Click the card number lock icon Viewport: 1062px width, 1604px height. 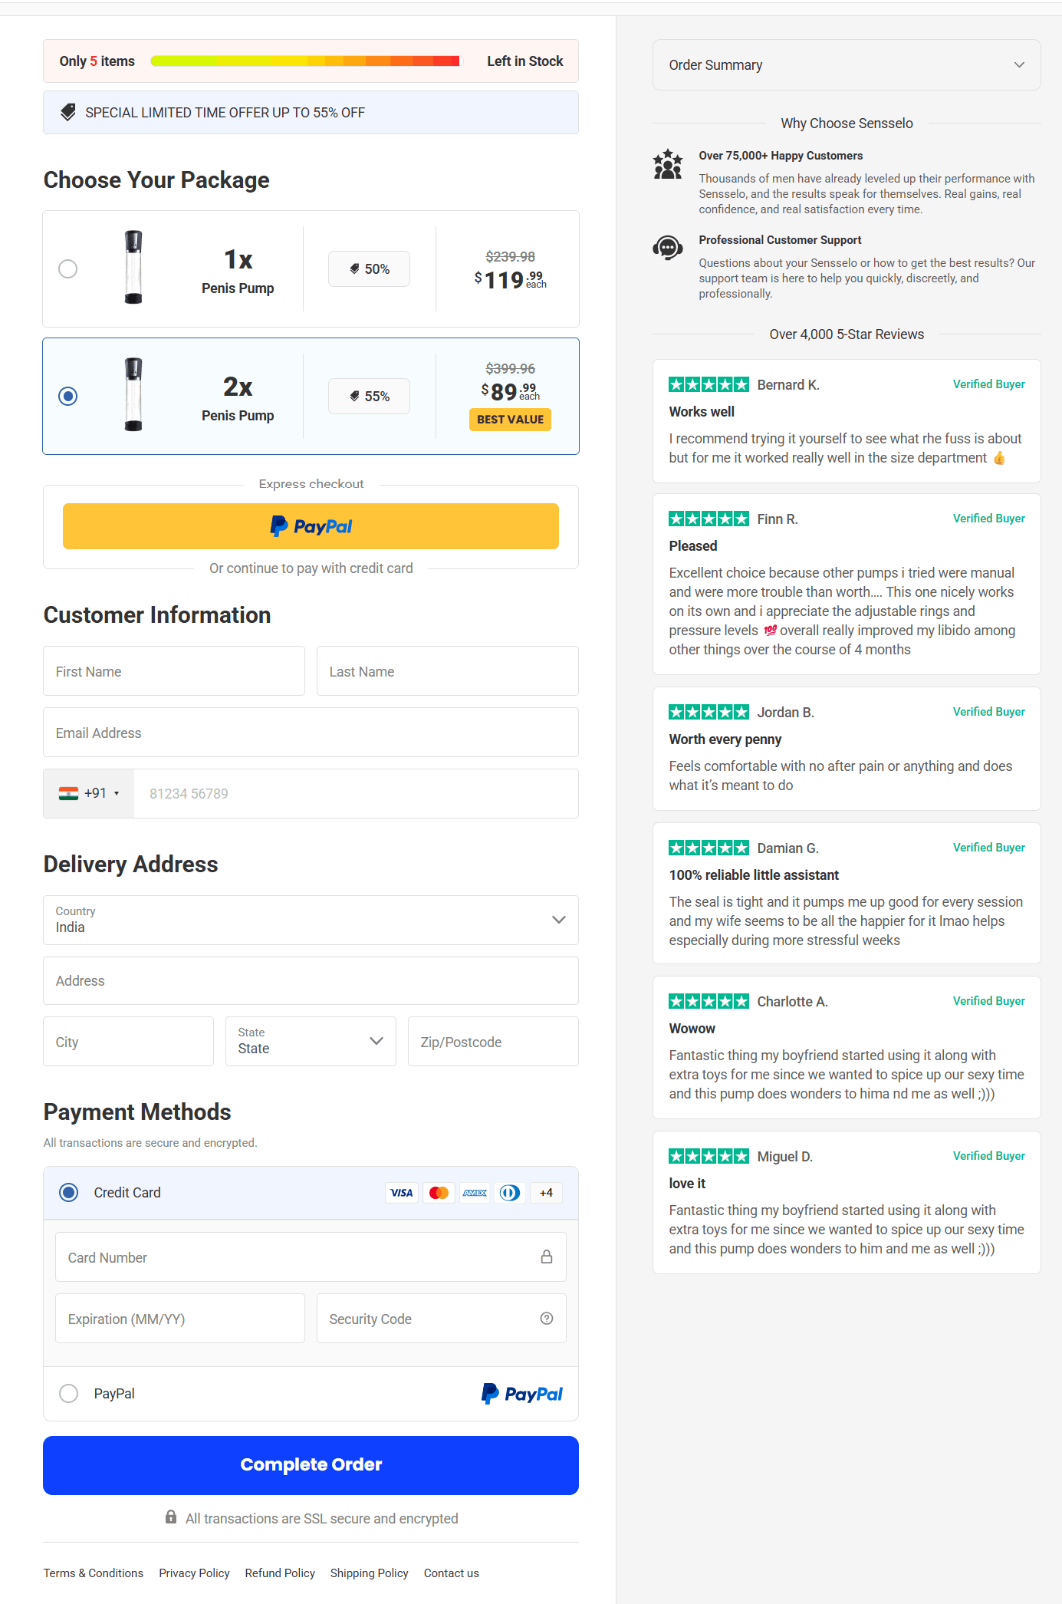[547, 1257]
